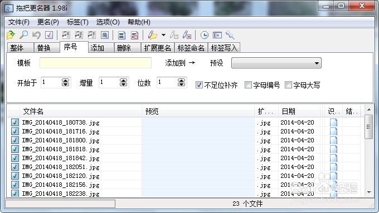Switch to the 标签写入 tab
This screenshot has height=213, width=379.
pyautogui.click(x=224, y=48)
